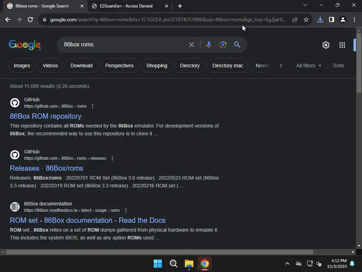Show hidden system tray icons
This screenshot has height=272, width=362.
point(287,263)
